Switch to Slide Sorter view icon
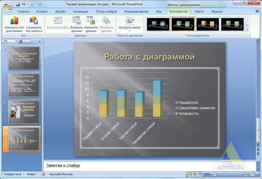The width and height of the screenshot is (262, 179). (195, 174)
